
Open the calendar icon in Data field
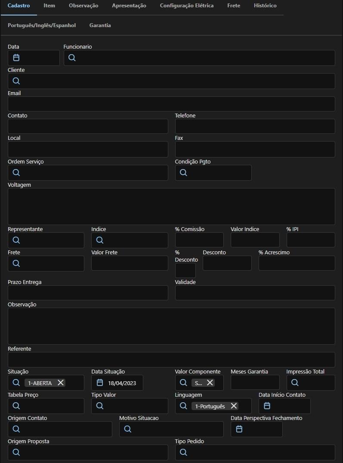point(16,58)
